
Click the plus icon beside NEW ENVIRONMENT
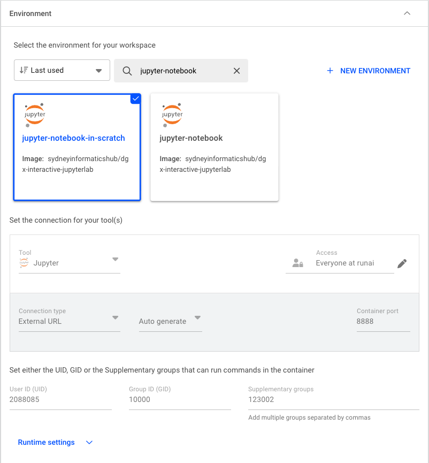tap(330, 70)
